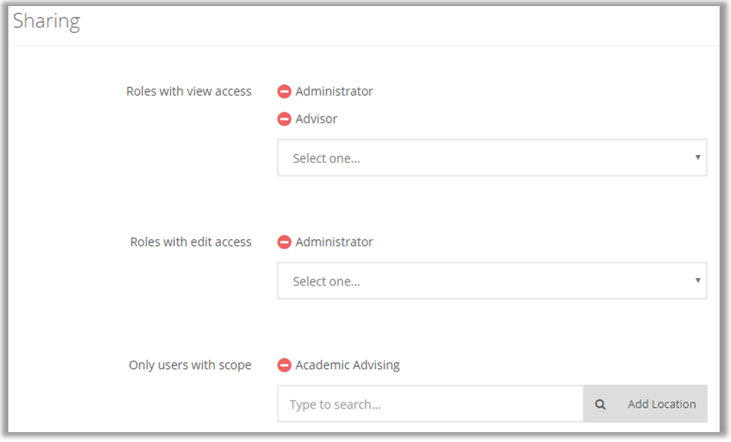Select Administrator text under view access
This screenshot has width=731, height=442.
tap(334, 91)
